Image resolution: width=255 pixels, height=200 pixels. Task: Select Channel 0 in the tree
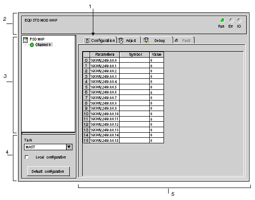[43, 45]
